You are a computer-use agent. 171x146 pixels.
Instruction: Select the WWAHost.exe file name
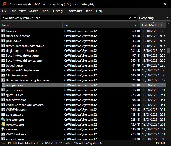[x=16, y=134]
